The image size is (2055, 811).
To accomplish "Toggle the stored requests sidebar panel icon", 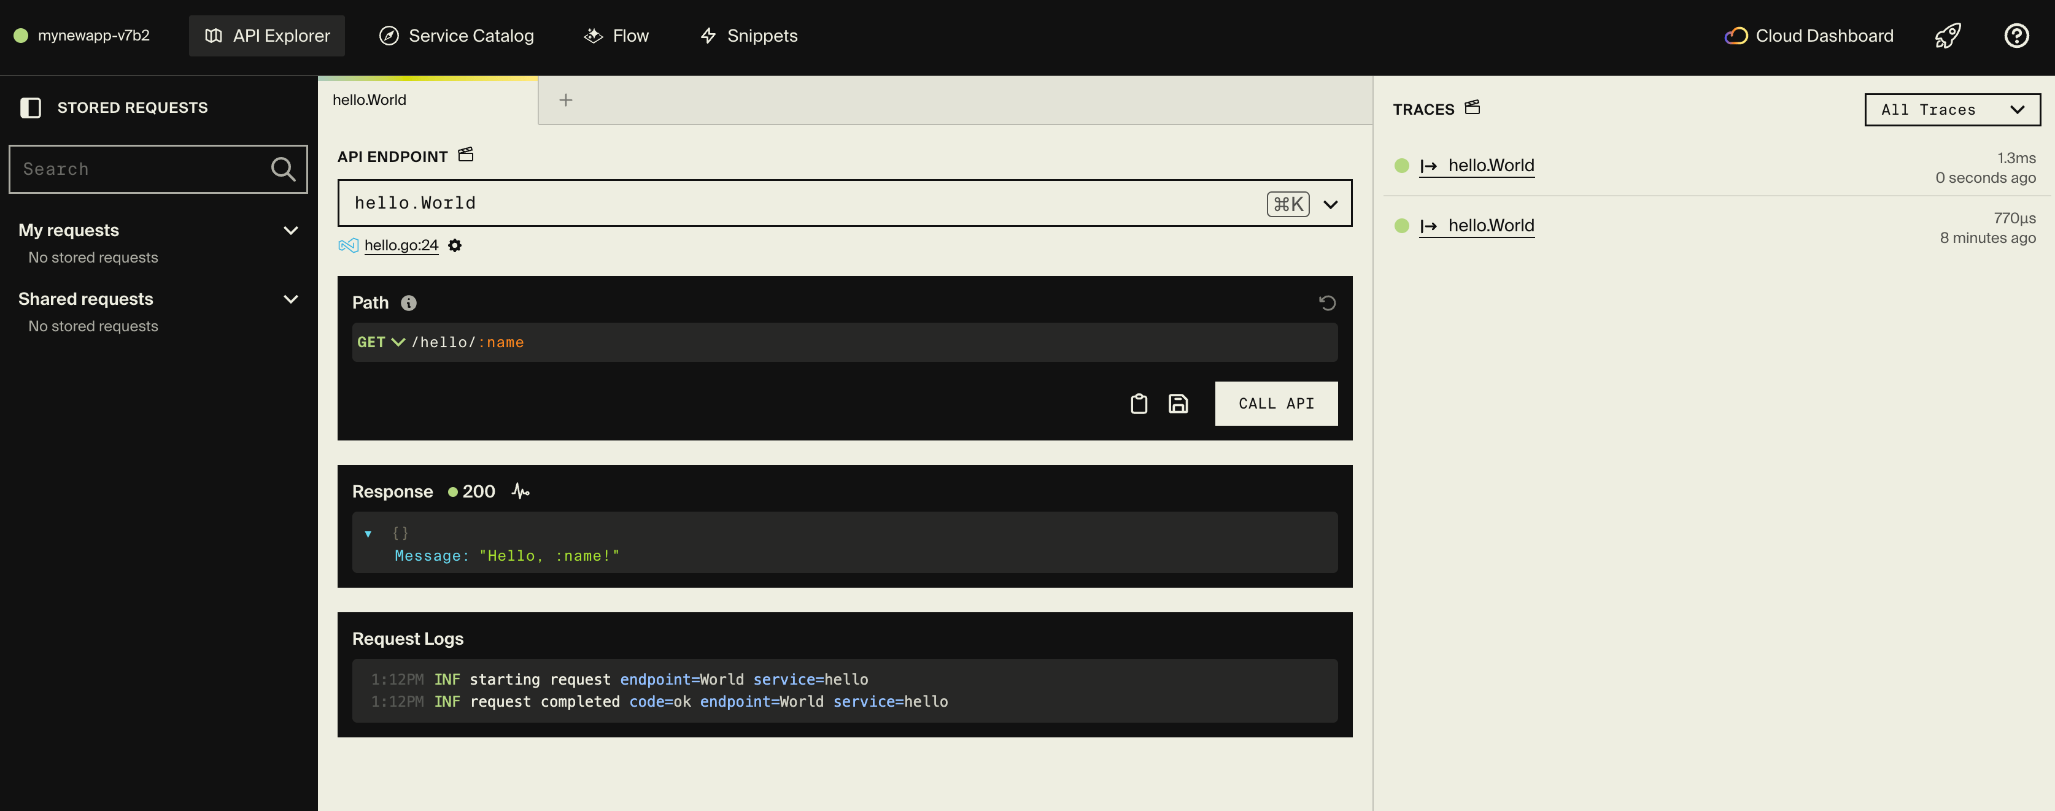I will pos(30,107).
